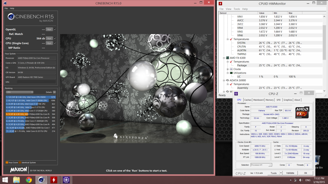The height and width of the screenshot is (184, 328).
Task: Switch to CPU-Z SPD tab
Action: coord(278,100)
